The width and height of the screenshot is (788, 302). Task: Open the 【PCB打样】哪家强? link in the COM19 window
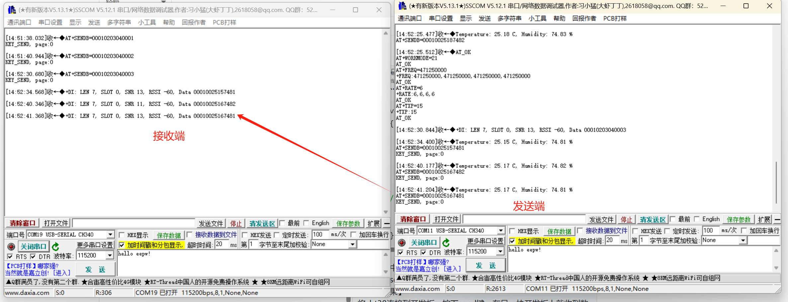click(32, 266)
